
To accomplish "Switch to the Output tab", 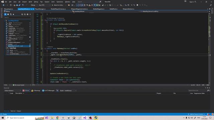I will [19, 111].
